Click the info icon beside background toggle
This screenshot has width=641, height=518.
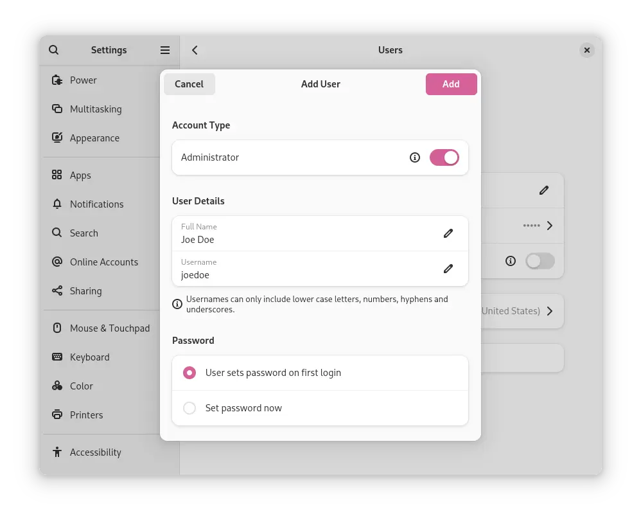(511, 261)
